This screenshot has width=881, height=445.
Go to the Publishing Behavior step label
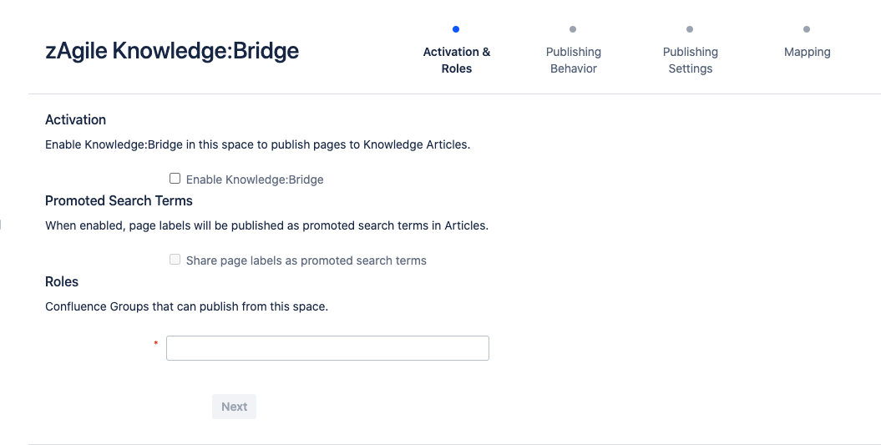click(574, 60)
